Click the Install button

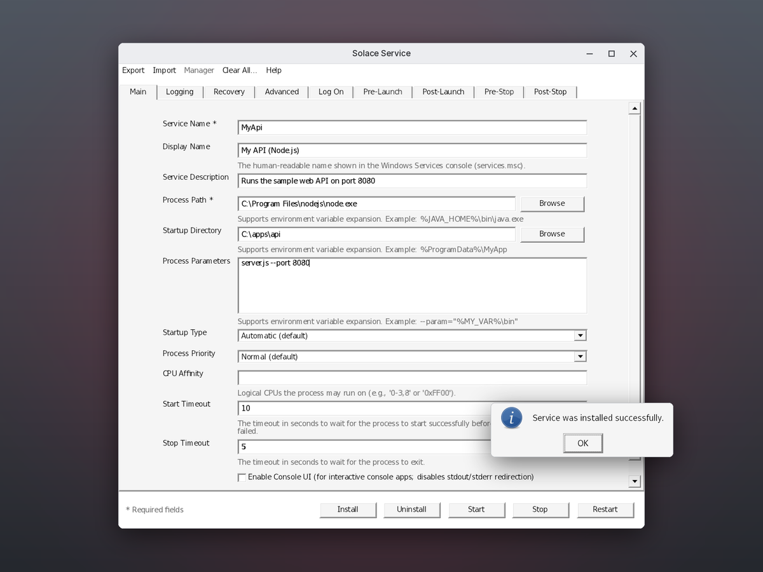348,510
